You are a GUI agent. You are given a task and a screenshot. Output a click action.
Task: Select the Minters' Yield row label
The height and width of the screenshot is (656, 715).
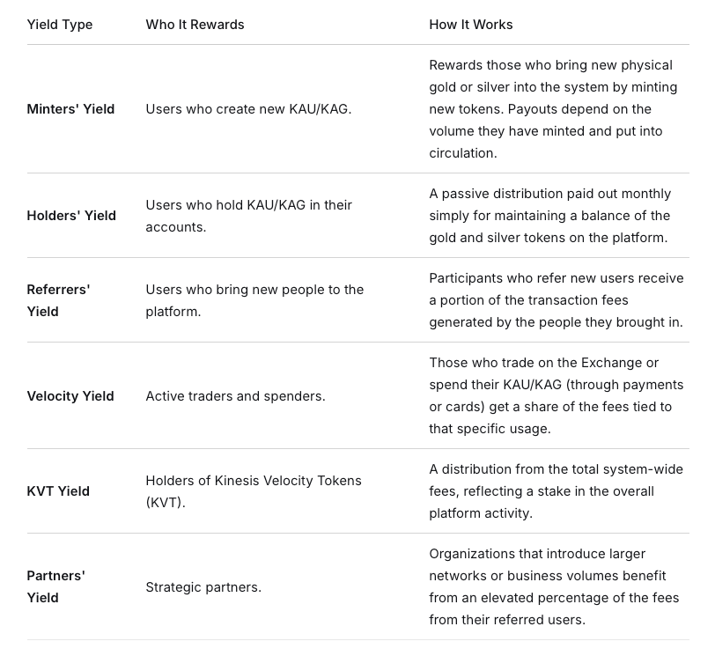click(70, 109)
